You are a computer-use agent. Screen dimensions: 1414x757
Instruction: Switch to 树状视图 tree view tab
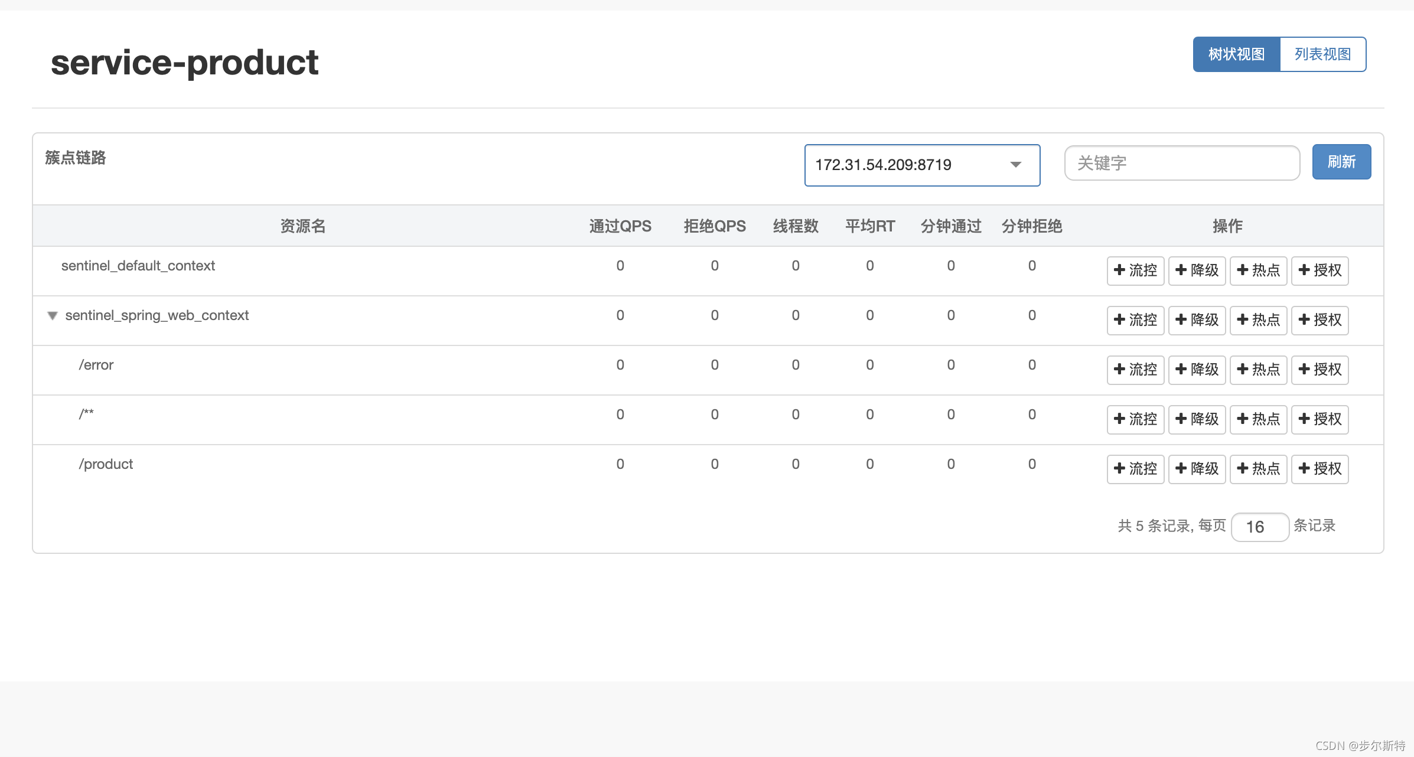1236,54
